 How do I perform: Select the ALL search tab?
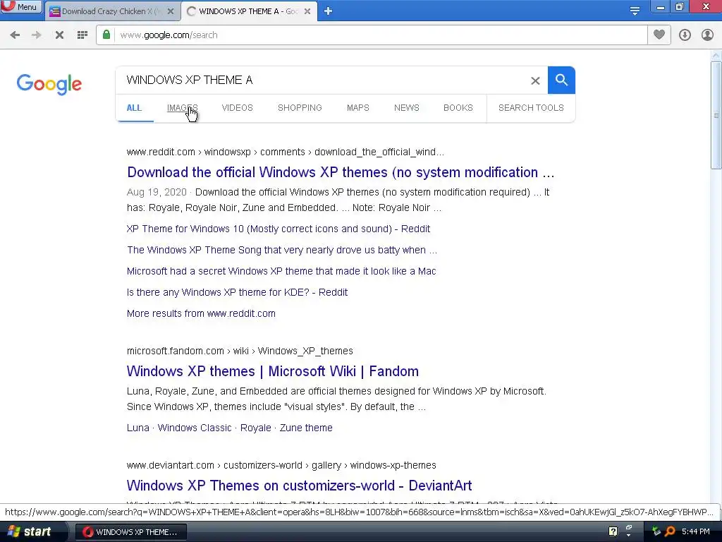[134, 108]
